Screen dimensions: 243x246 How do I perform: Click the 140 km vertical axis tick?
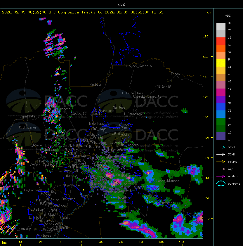[x=206, y=77]
